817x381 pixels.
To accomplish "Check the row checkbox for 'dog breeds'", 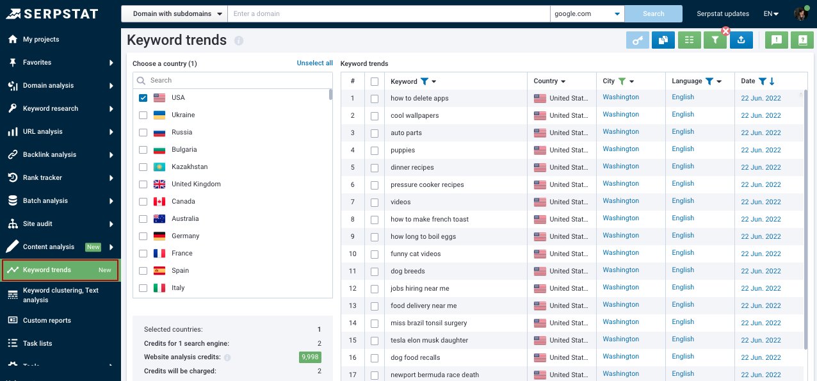I will 375,272.
